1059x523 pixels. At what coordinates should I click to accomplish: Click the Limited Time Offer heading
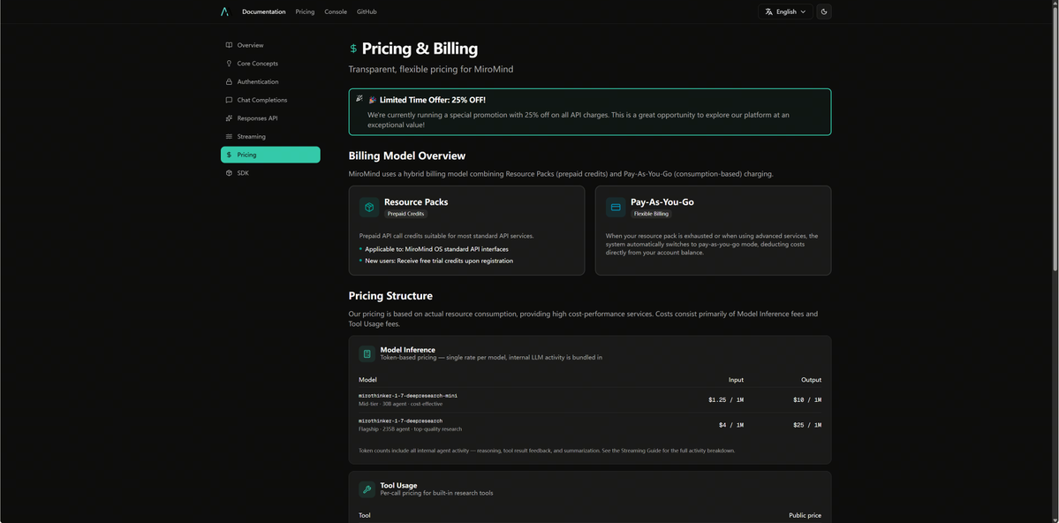(x=432, y=100)
